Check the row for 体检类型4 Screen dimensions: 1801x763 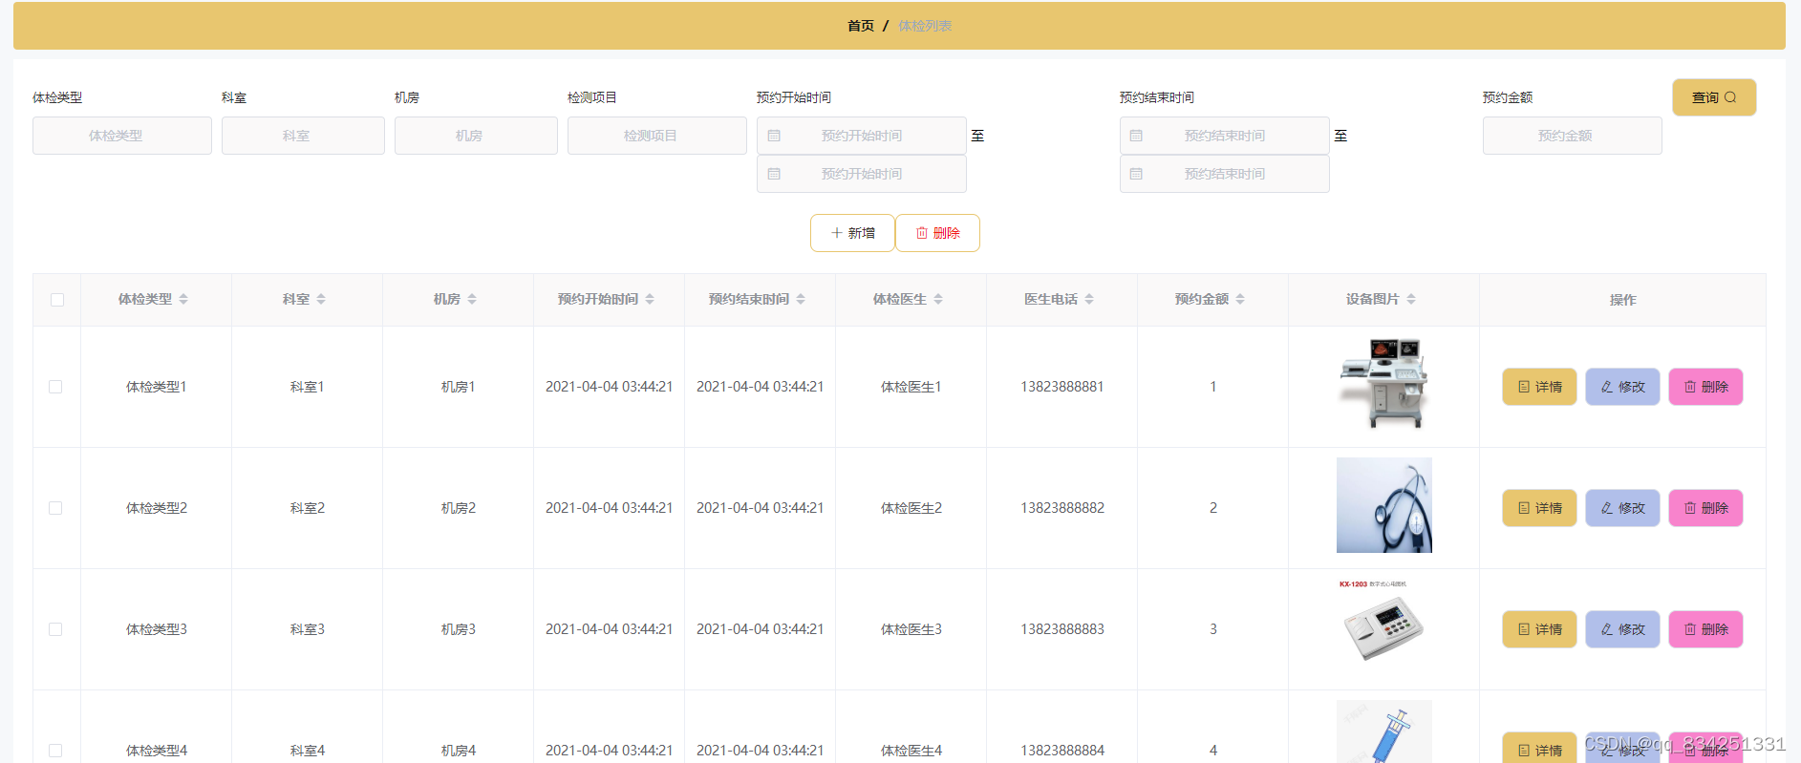[x=55, y=751]
